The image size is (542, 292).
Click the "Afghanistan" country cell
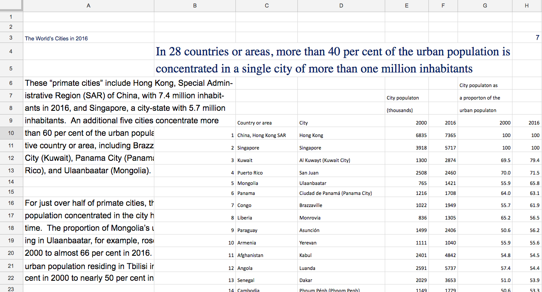tap(250, 255)
